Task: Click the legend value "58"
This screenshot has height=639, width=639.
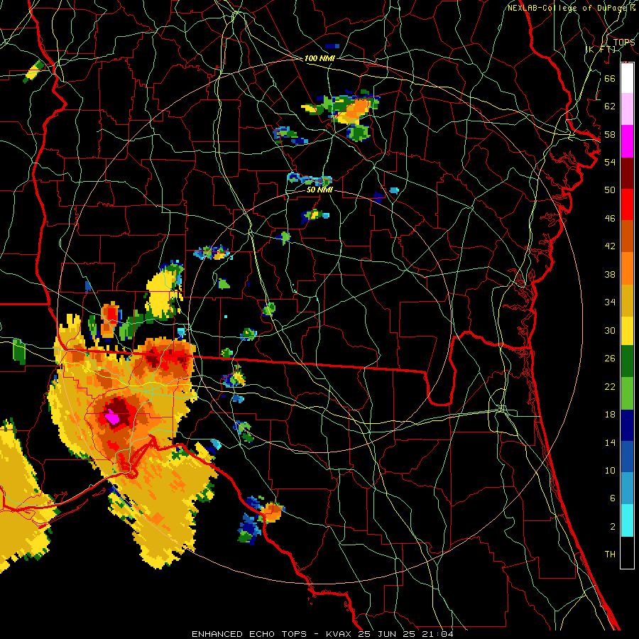Action: 610,134
